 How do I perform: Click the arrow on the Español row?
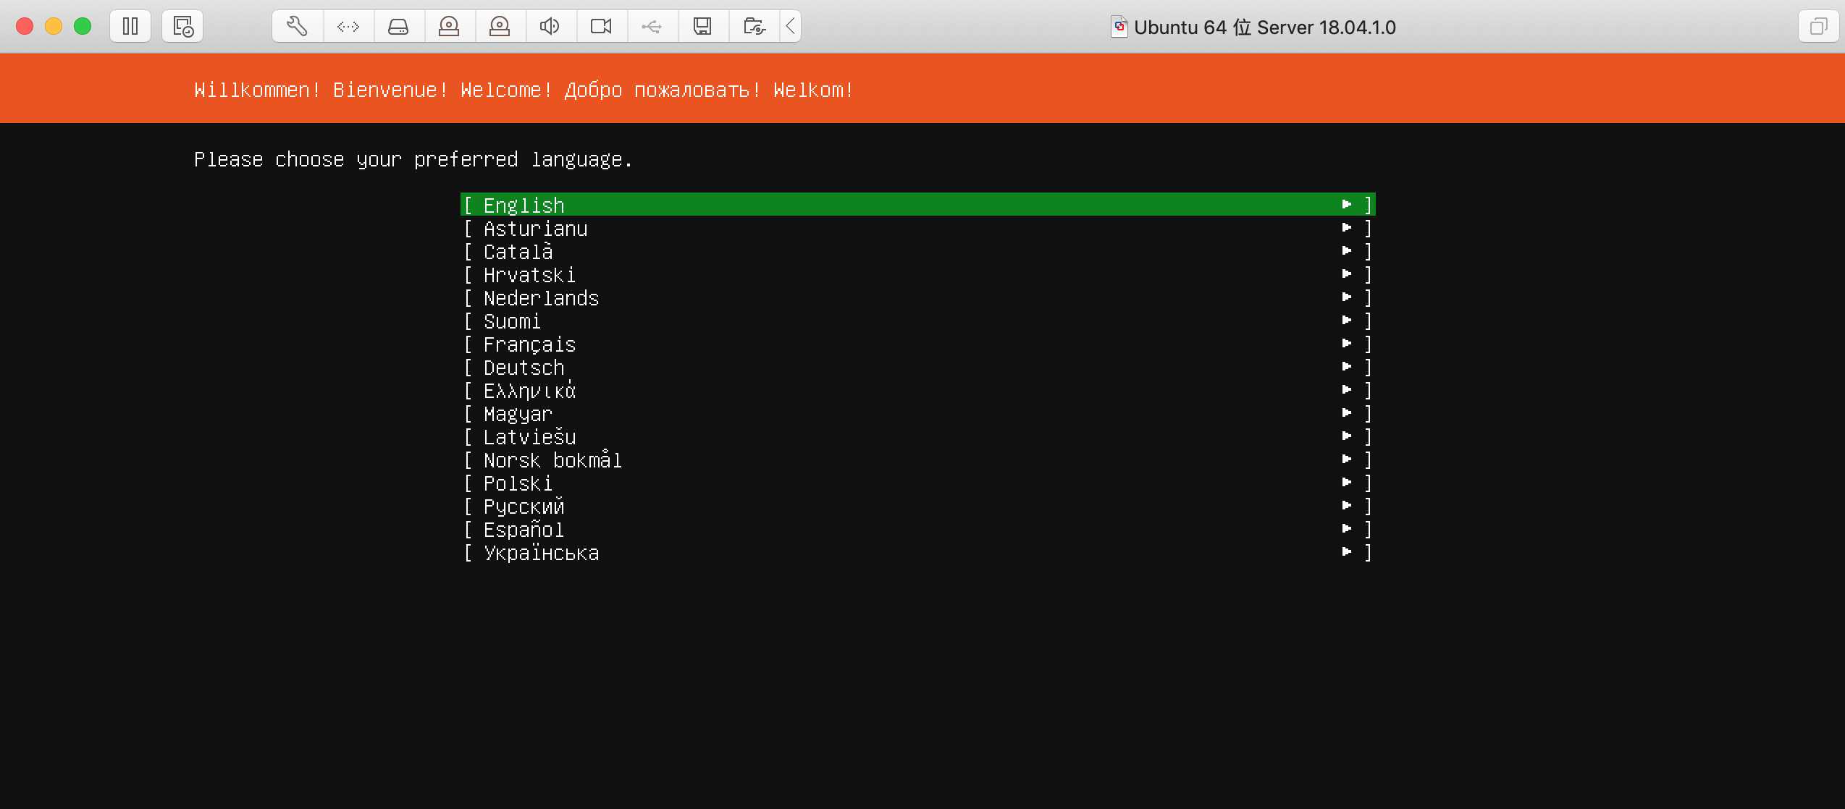1347,528
